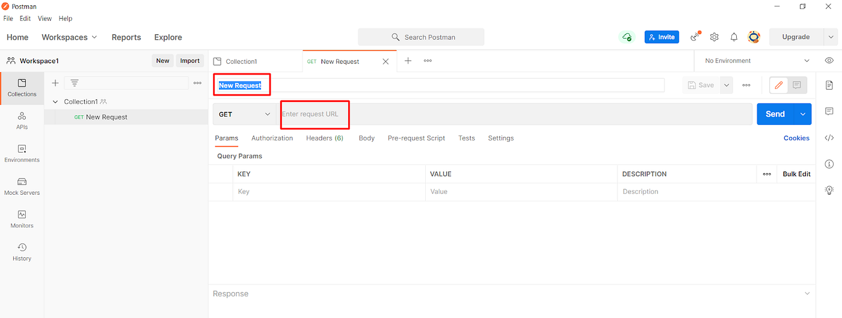Viewport: 842px width, 318px height.
Task: Open the params table column options dots
Action: click(767, 174)
